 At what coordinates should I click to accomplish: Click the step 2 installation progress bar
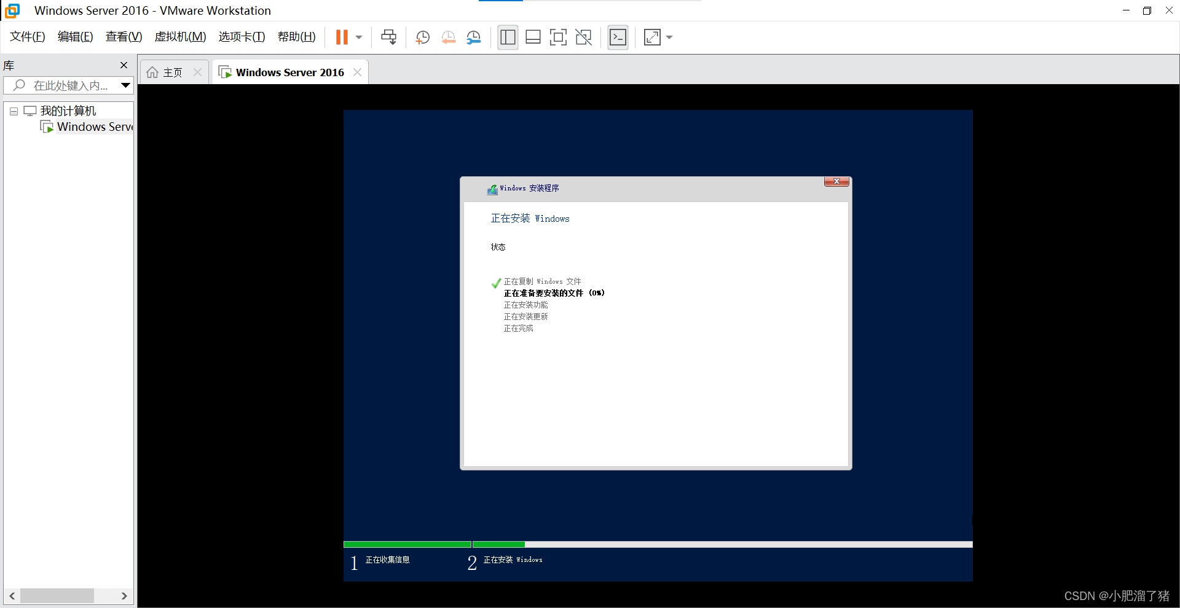tap(722, 544)
